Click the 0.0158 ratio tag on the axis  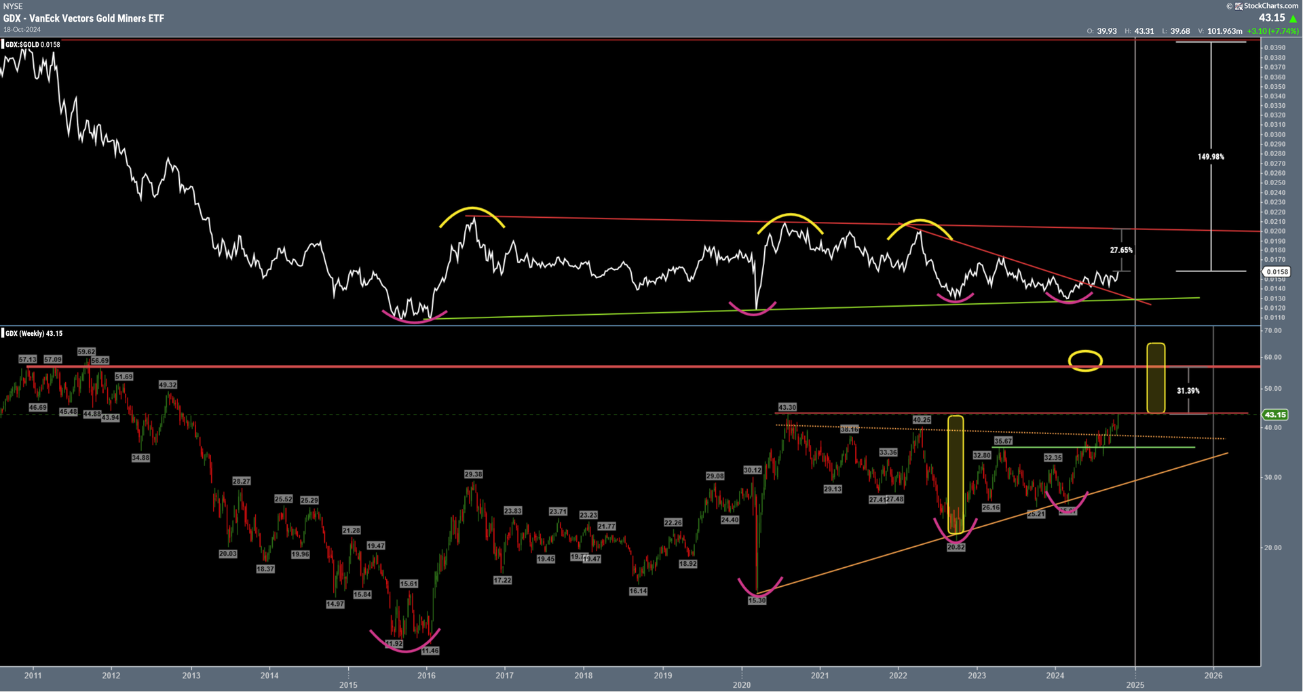pyautogui.click(x=1276, y=272)
